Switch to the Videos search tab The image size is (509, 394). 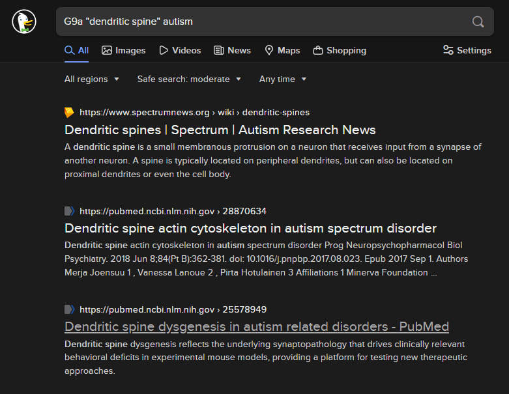click(x=180, y=50)
